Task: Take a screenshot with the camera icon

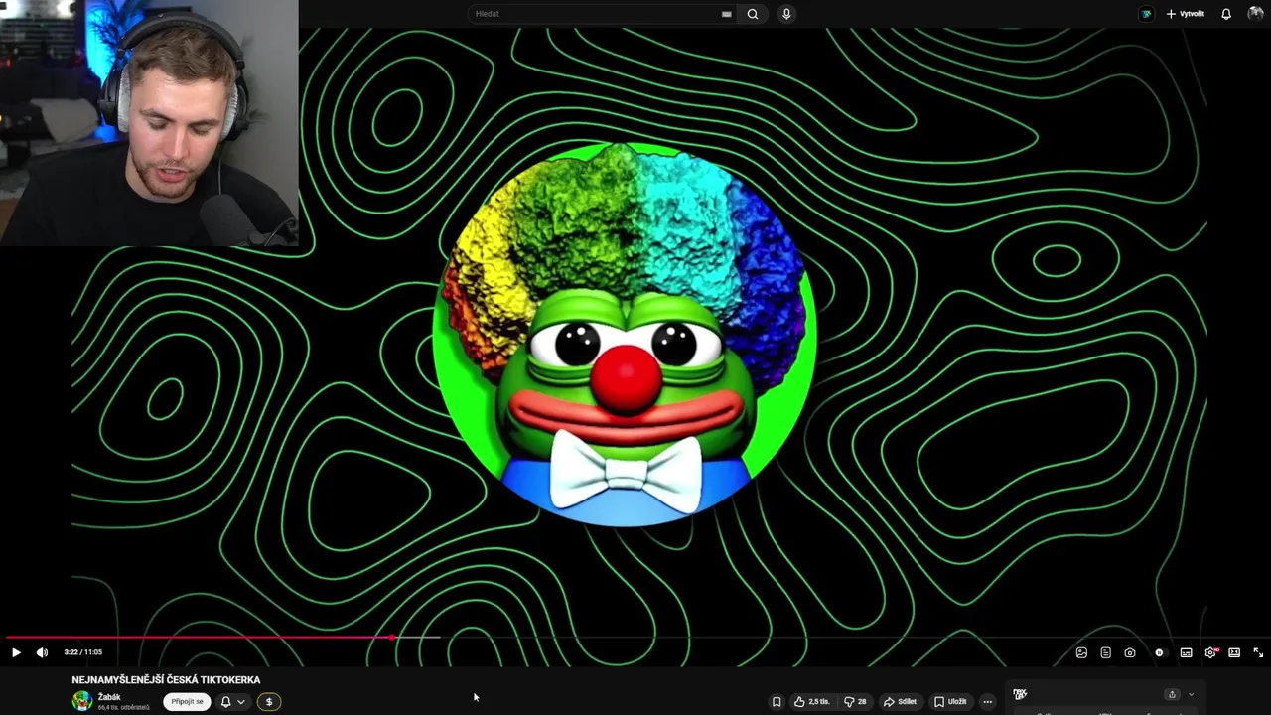Action: (1130, 652)
